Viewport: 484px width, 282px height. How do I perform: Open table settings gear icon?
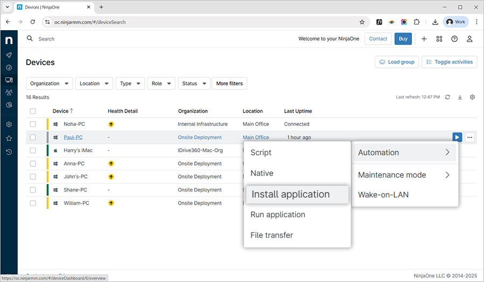click(x=472, y=97)
